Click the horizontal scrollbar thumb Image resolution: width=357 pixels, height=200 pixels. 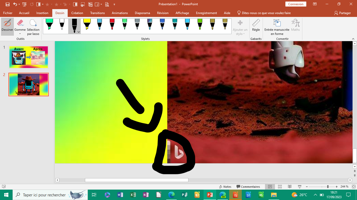[x=136, y=180]
